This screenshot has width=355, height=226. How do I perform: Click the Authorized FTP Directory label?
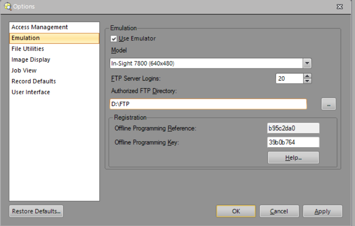click(144, 91)
